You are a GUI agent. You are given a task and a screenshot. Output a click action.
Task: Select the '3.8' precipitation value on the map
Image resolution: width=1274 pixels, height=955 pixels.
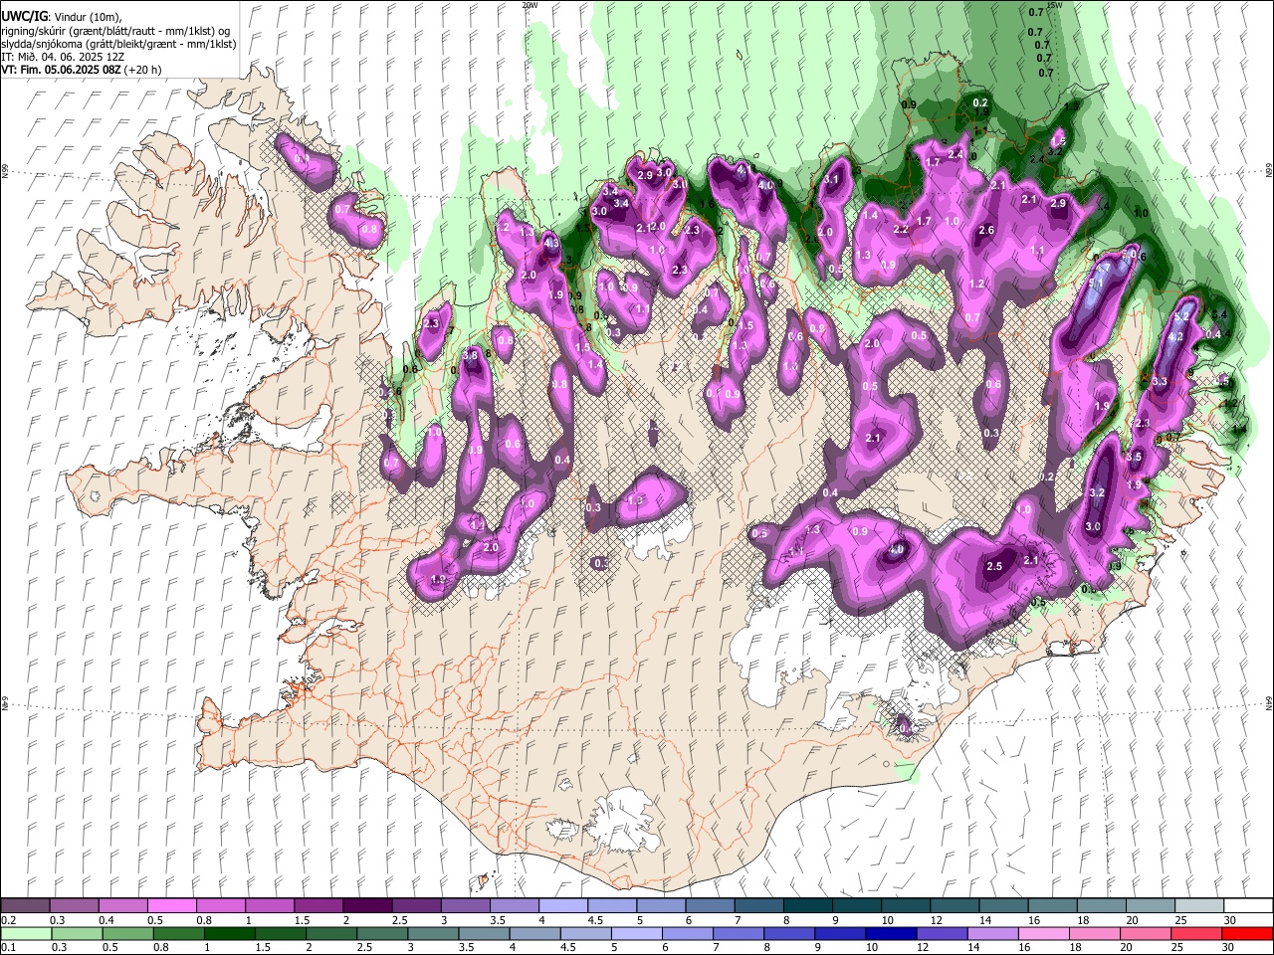coord(471,355)
